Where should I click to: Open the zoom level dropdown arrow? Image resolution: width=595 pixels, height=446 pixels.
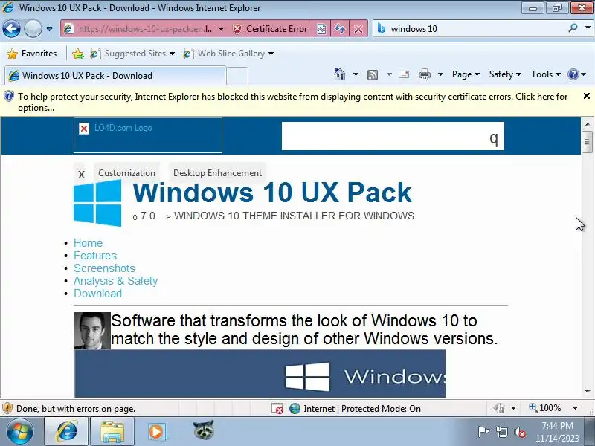575,408
